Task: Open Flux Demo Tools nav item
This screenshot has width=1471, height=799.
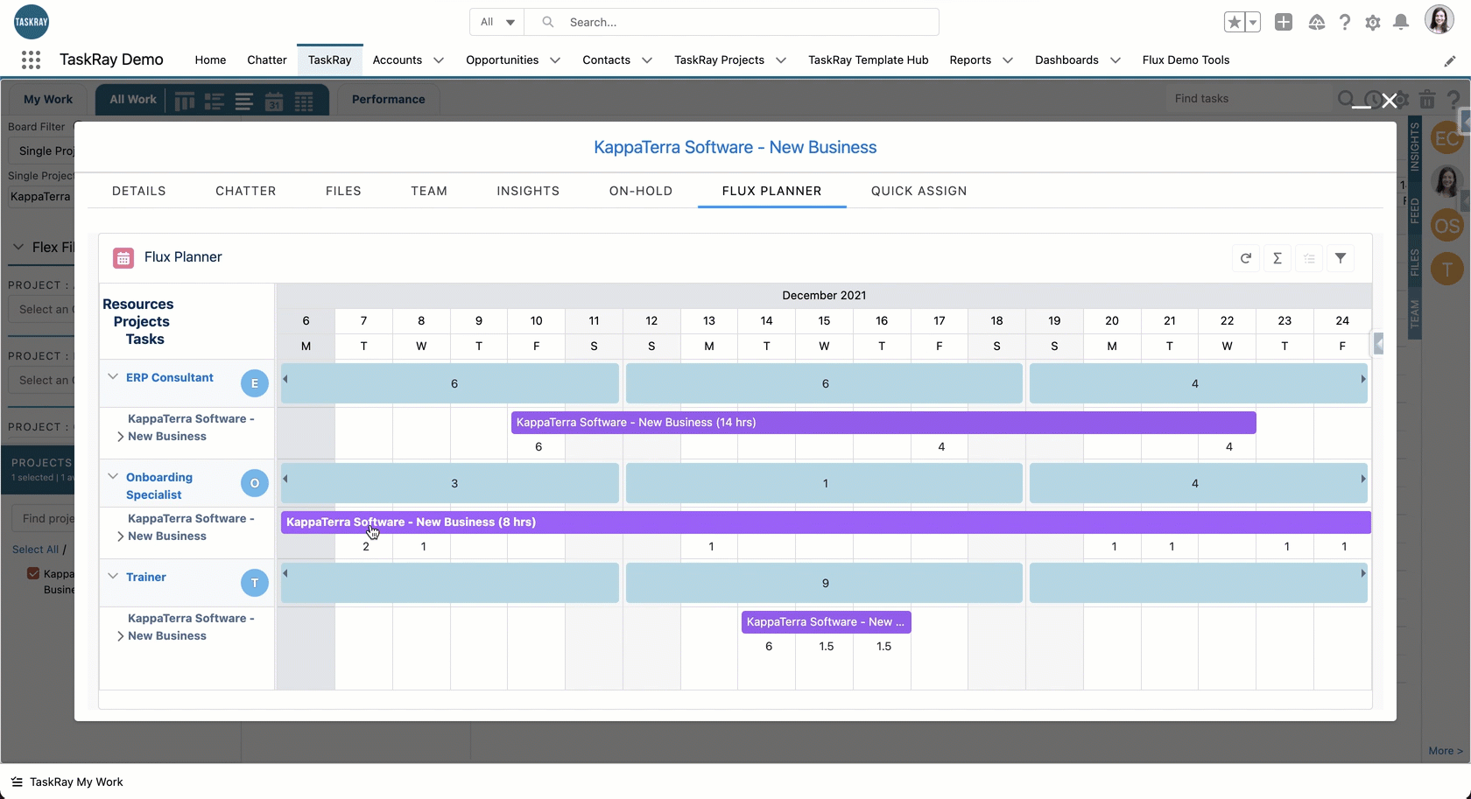Action: [1186, 60]
